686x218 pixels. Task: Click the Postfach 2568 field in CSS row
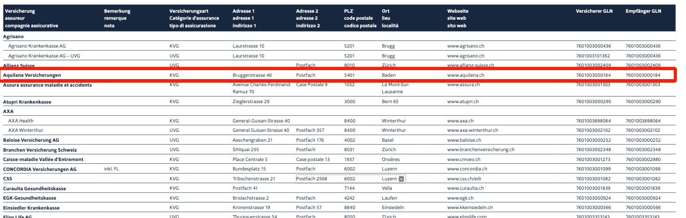coord(312,179)
